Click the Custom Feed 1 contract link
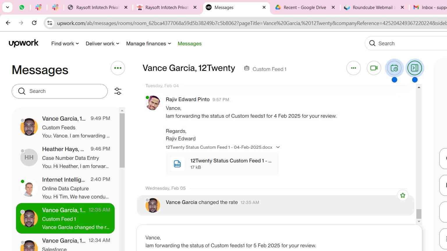The height and width of the screenshot is (251, 447). [x=269, y=69]
